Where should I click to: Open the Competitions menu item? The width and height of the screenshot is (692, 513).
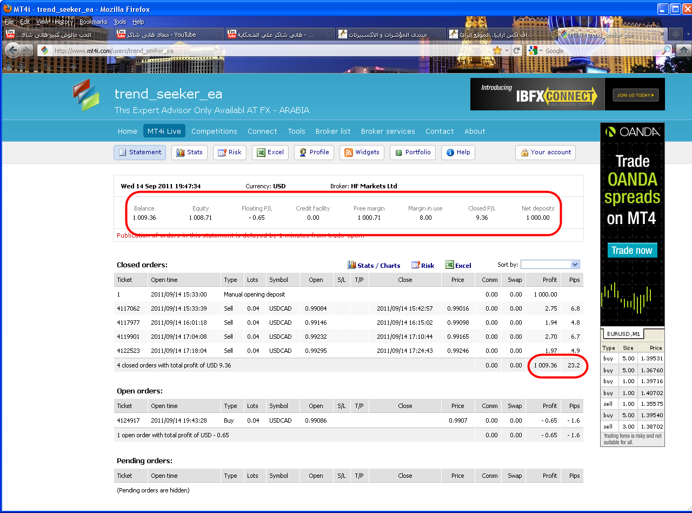[x=214, y=131]
